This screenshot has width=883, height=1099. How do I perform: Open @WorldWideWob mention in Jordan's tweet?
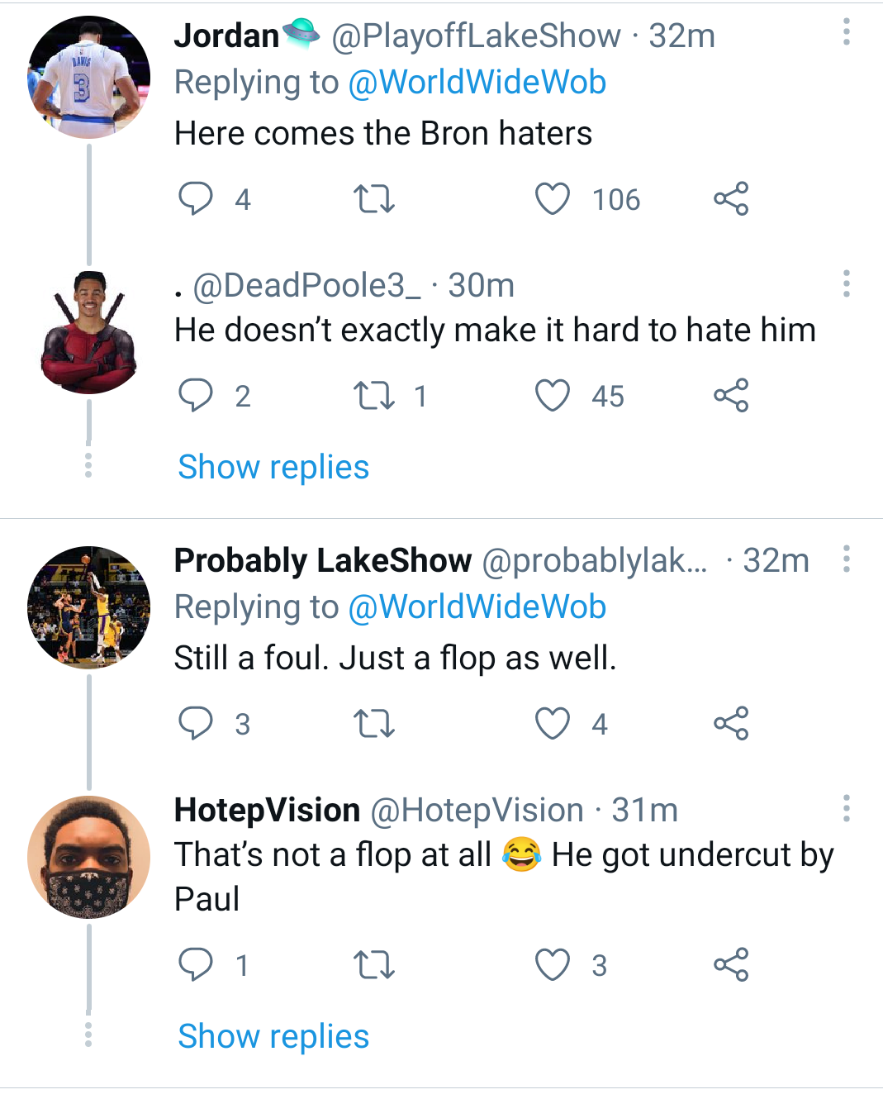click(x=477, y=83)
